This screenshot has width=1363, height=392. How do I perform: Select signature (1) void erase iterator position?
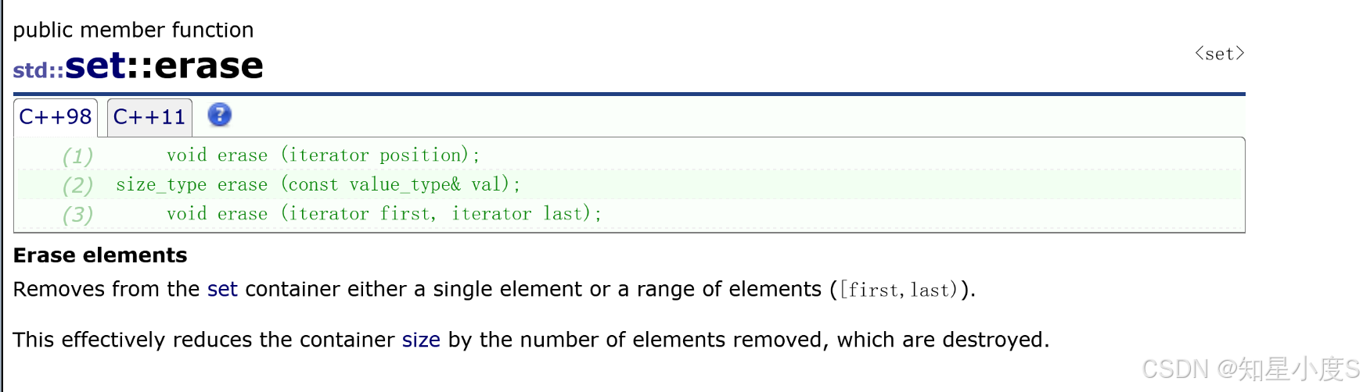tap(323, 155)
